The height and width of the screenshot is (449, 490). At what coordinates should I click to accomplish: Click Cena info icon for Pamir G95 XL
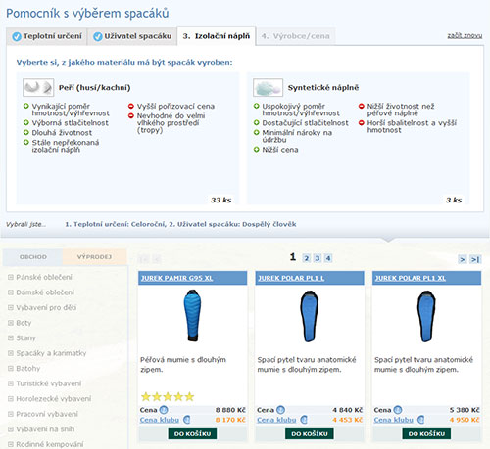(164, 410)
